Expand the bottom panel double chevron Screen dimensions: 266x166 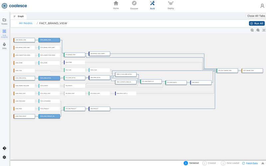point(263,163)
